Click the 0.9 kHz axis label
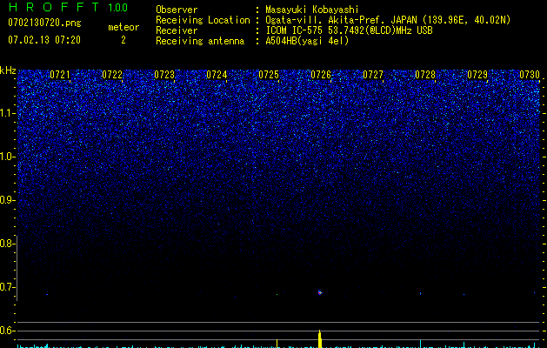The height and width of the screenshot is (348, 547). tap(7, 200)
